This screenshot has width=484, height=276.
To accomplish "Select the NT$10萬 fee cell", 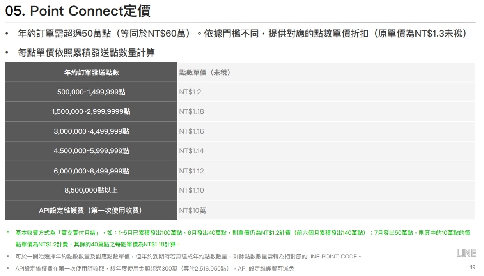I will [193, 211].
